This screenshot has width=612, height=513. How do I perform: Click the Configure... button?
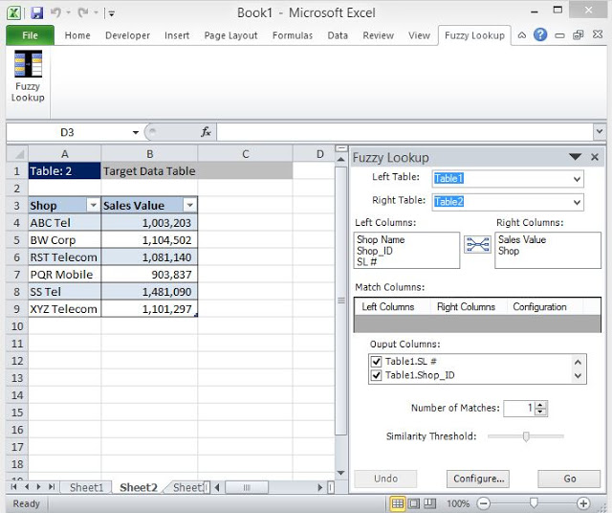[477, 479]
